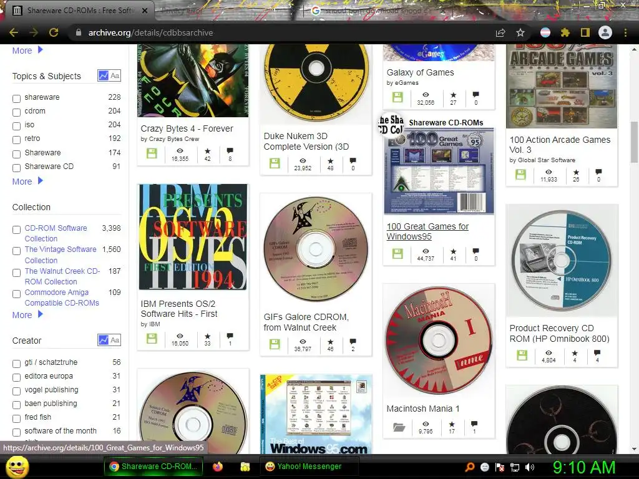Open The Vintage Software Collection link
639x479 pixels.
coord(61,254)
